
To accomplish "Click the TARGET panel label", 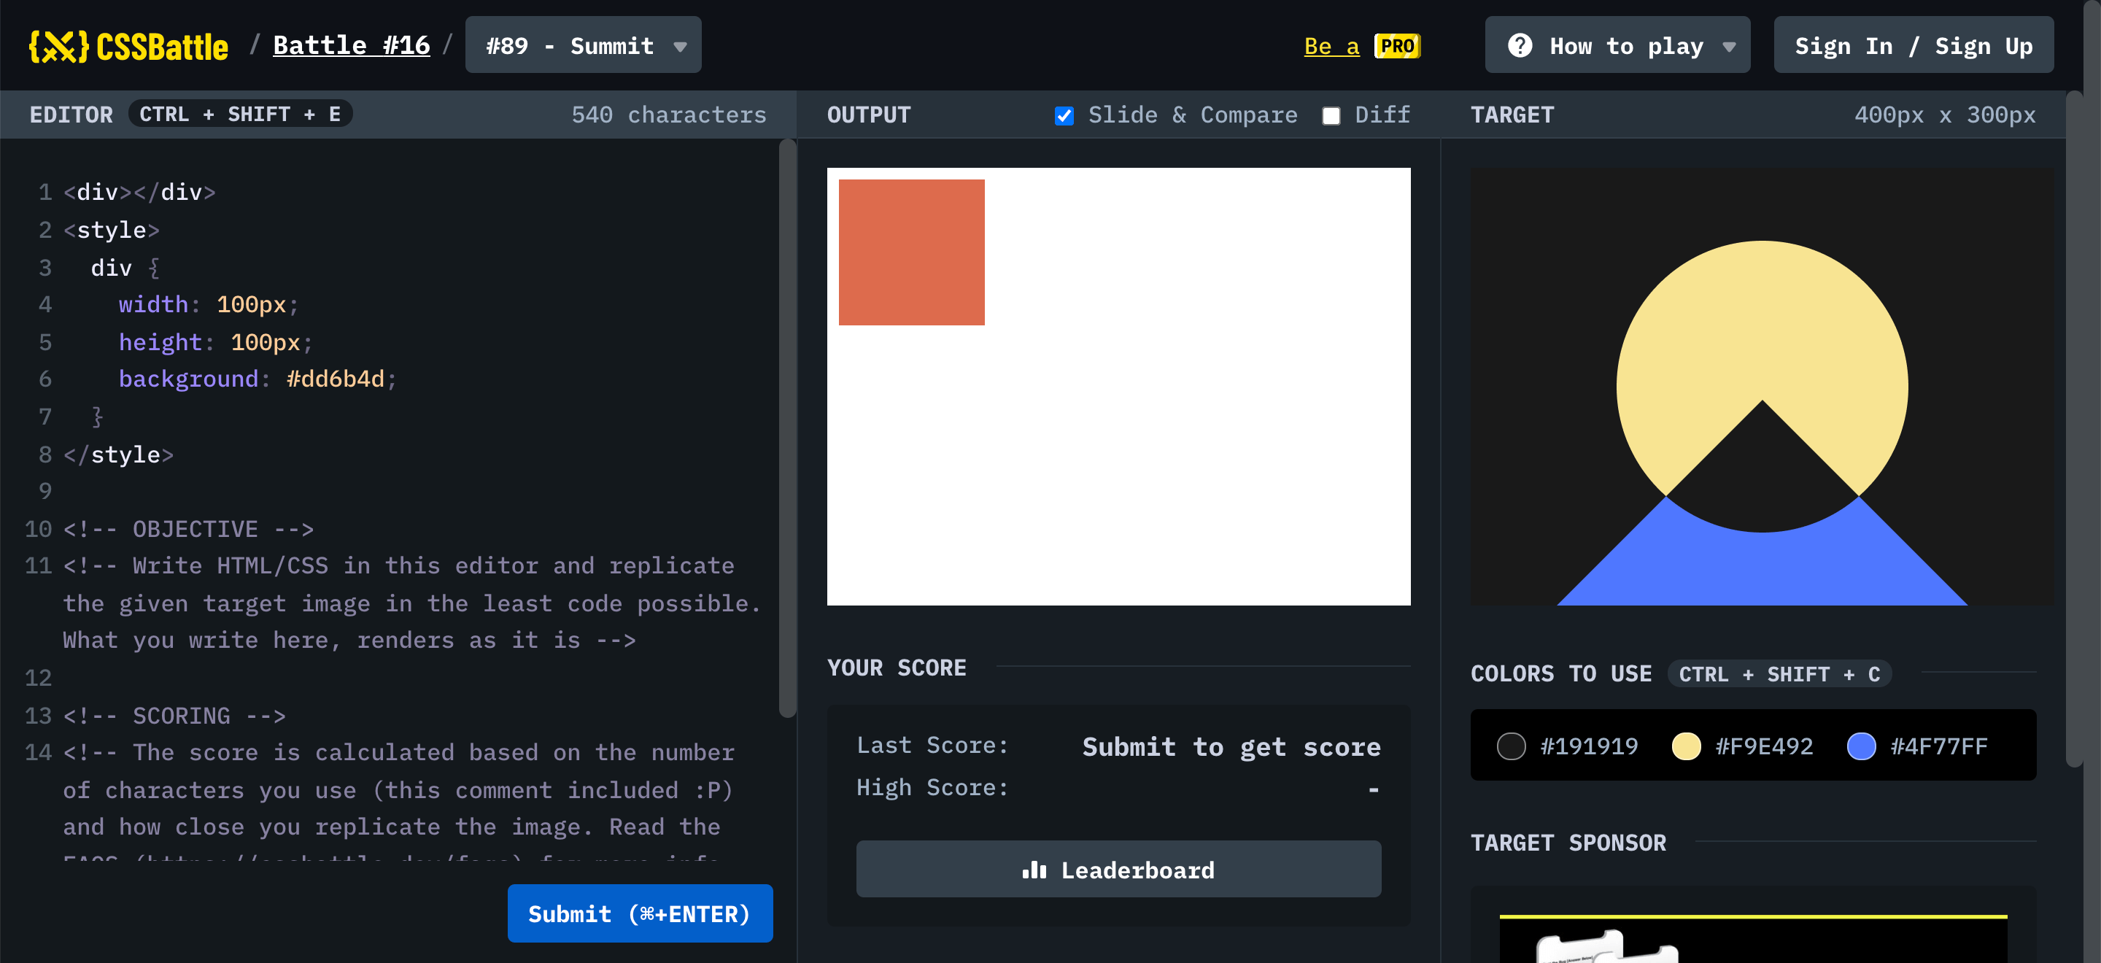I will pos(1512,114).
